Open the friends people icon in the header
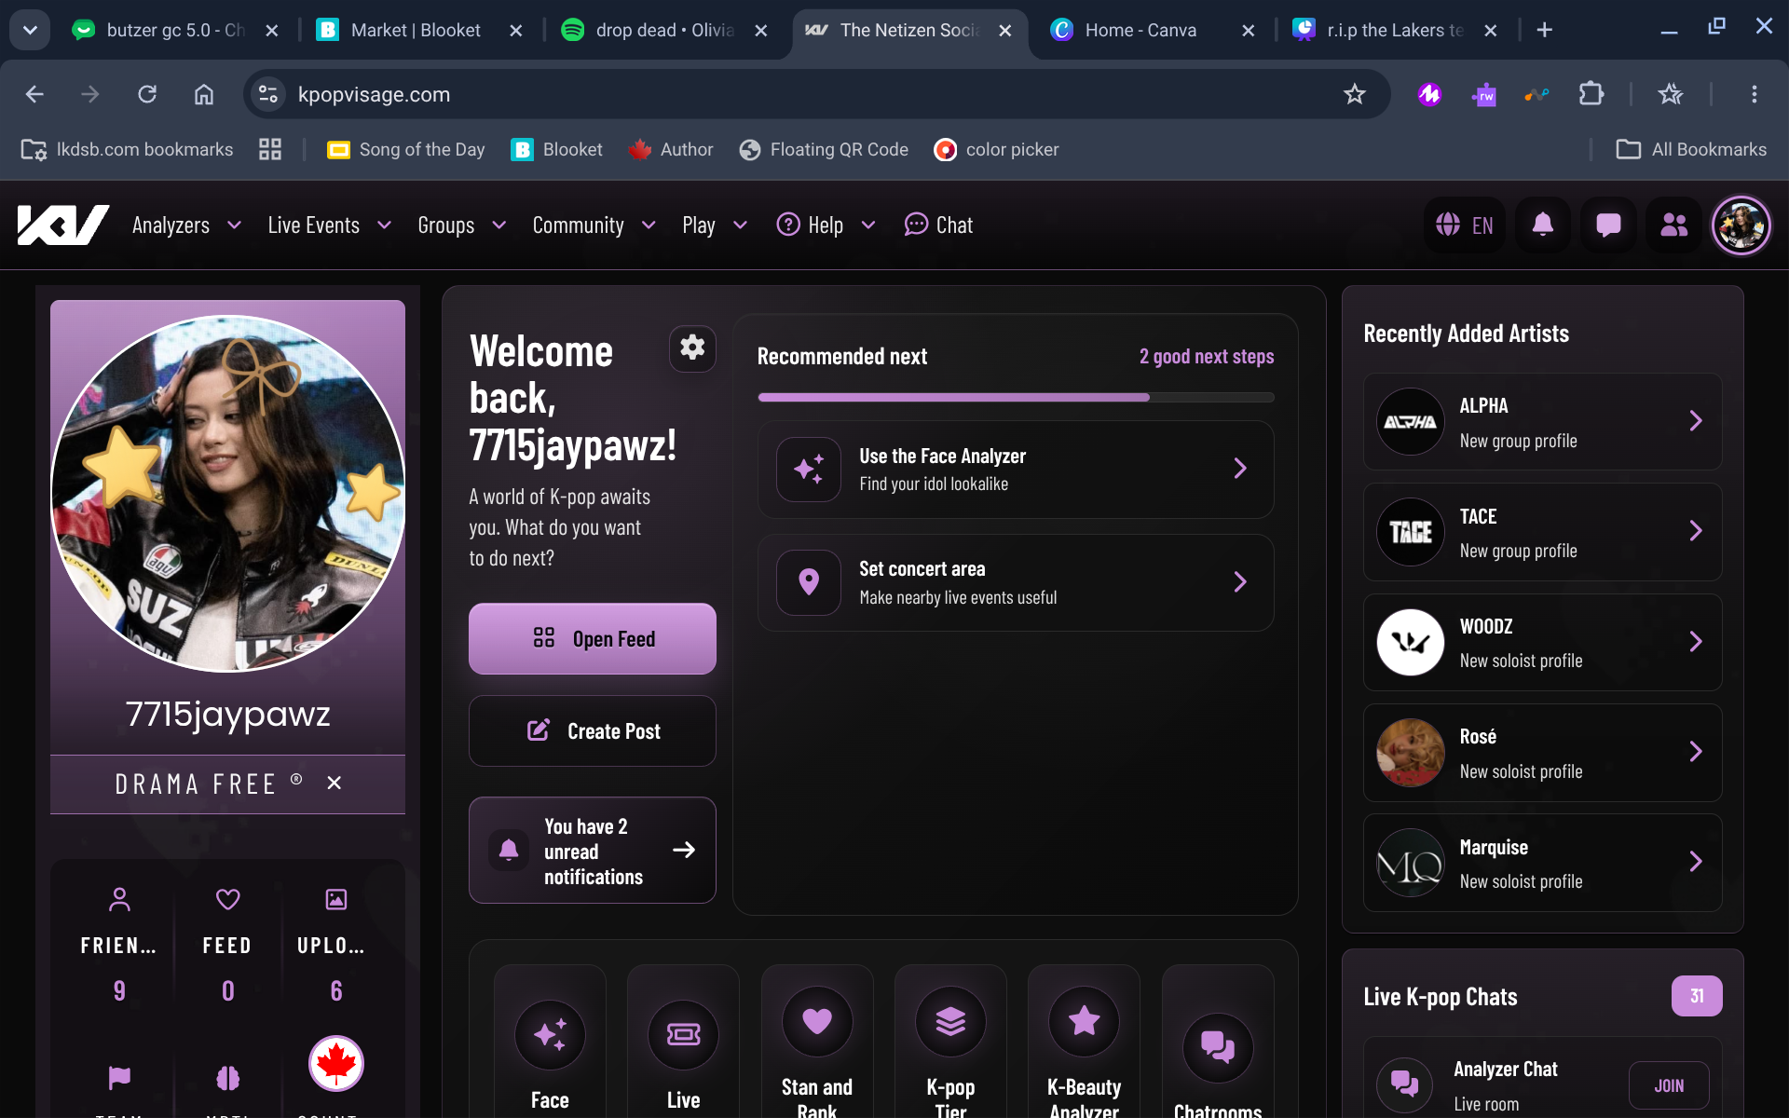 click(x=1673, y=225)
